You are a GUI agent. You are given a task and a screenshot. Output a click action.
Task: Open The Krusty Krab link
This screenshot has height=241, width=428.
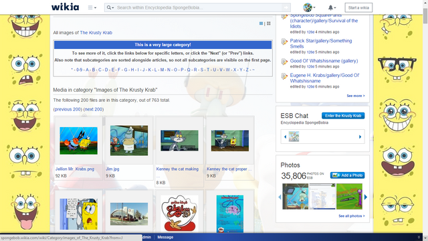pos(96,33)
